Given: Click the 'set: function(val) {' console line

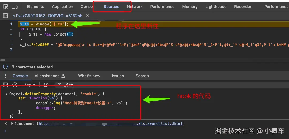Looking at the screenshot, I should [x=40, y=98].
